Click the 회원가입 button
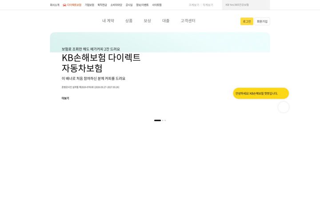320x200 pixels. click(x=262, y=21)
